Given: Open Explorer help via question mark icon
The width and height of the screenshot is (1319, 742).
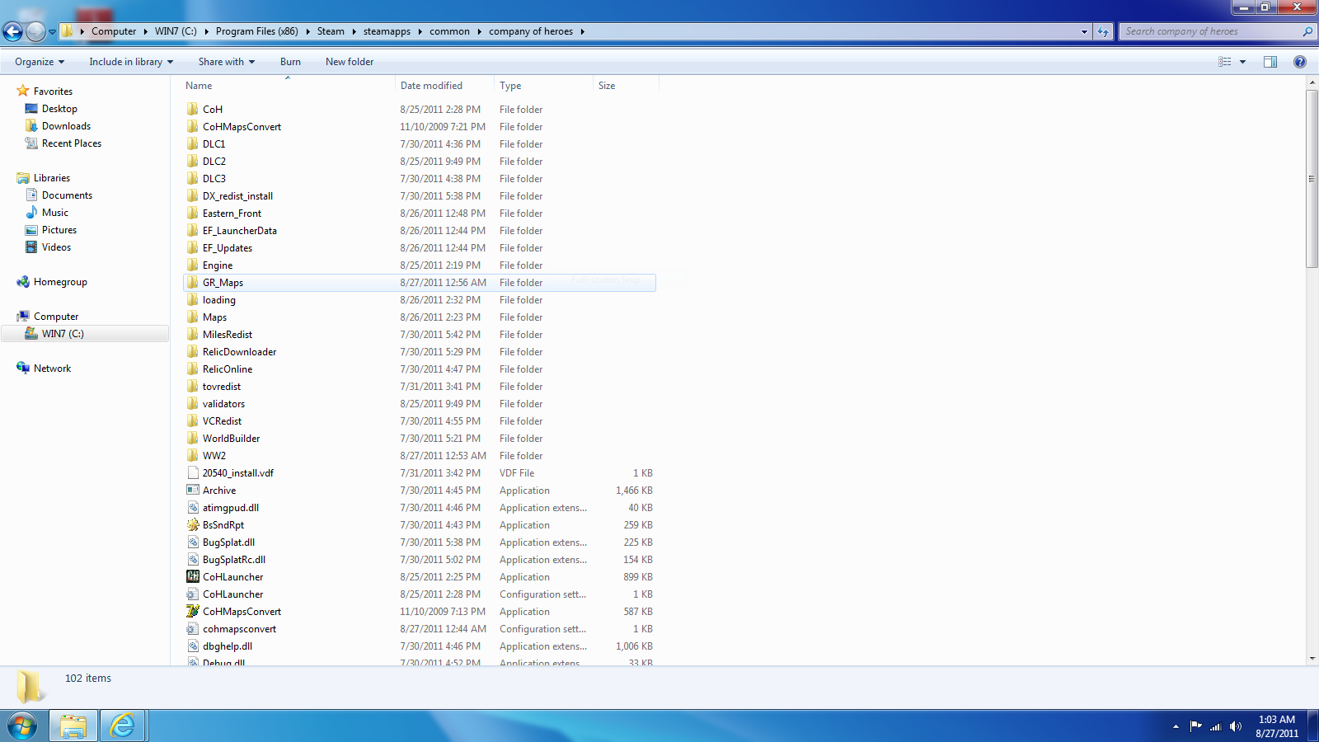Looking at the screenshot, I should (1300, 62).
